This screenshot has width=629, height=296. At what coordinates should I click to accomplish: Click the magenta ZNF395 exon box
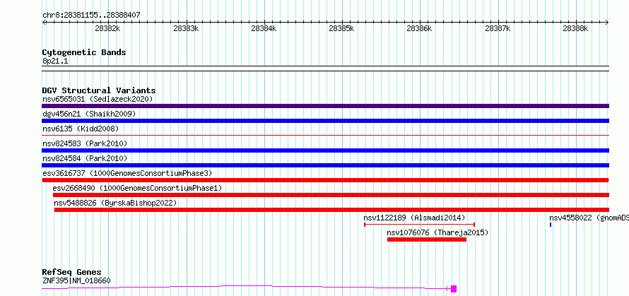coord(454,288)
